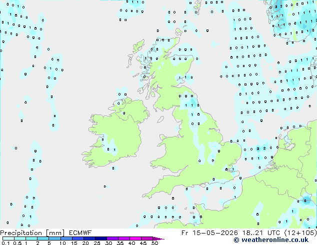The width and height of the screenshot is (317, 245).
Task: Click the '25' legend scale label
Action: pos(97,243)
